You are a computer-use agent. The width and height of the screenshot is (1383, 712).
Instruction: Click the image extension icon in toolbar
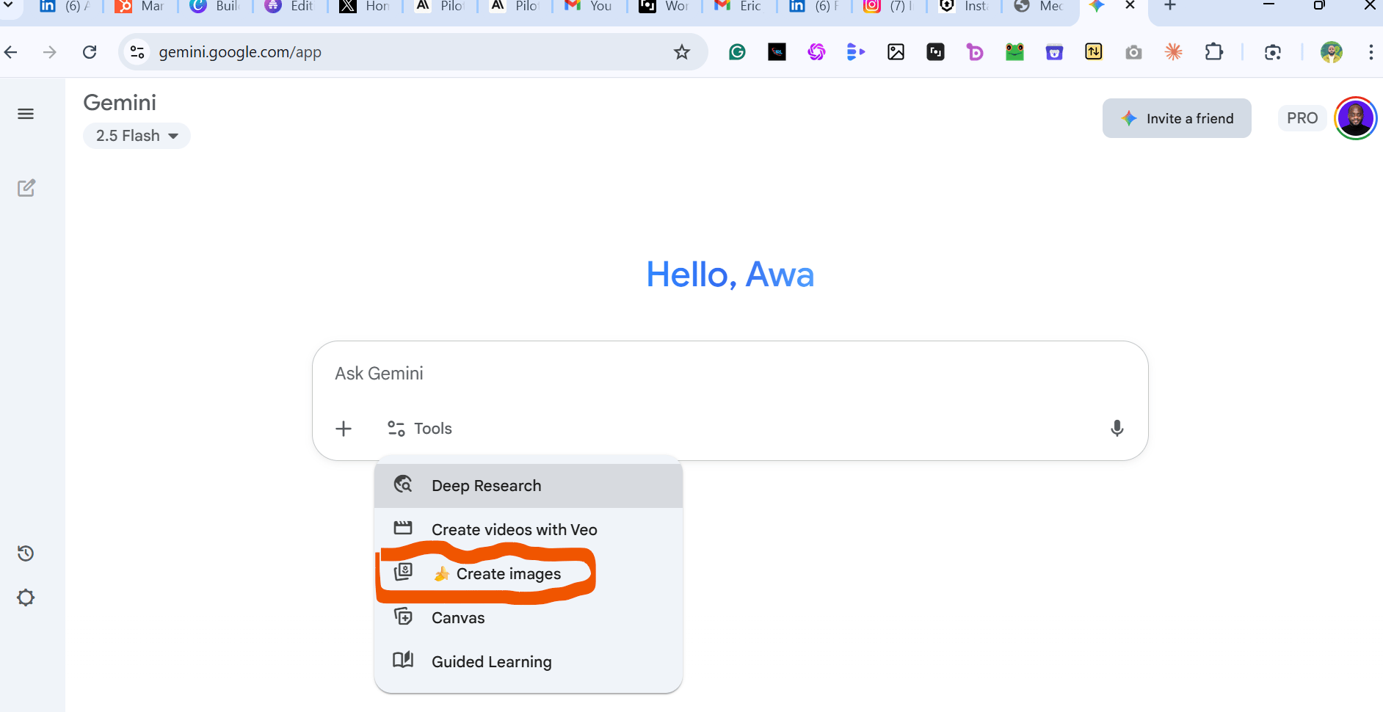pyautogui.click(x=896, y=52)
